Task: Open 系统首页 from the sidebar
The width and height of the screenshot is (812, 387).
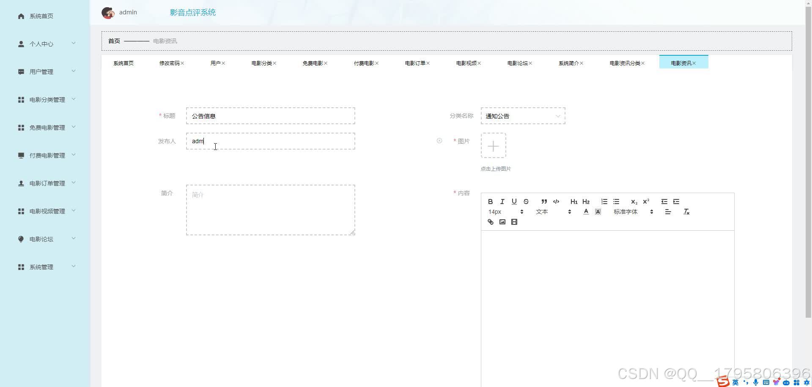Action: [41, 16]
